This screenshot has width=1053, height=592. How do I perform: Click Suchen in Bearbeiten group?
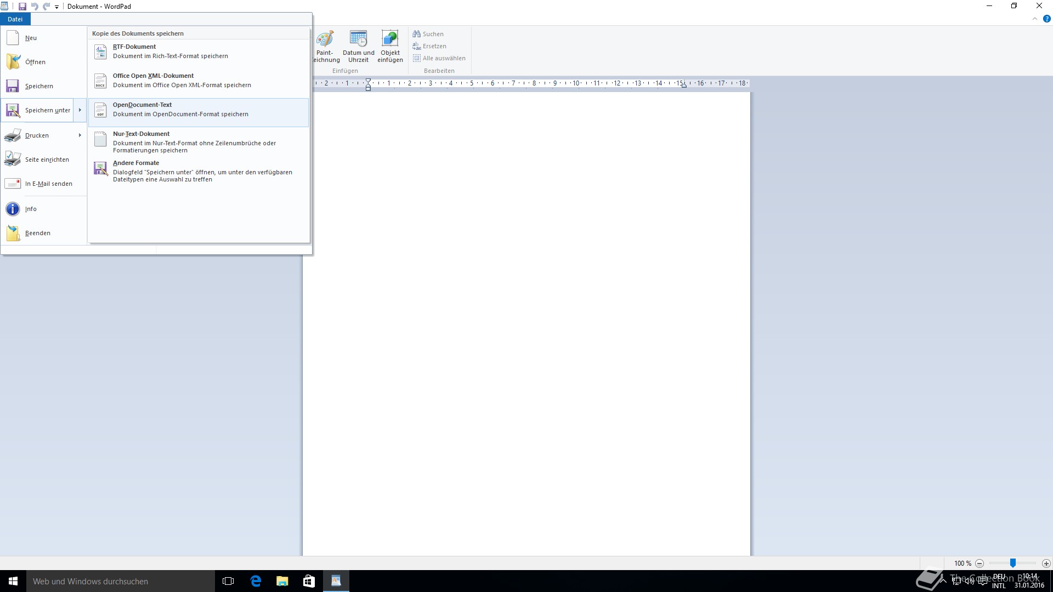[428, 34]
